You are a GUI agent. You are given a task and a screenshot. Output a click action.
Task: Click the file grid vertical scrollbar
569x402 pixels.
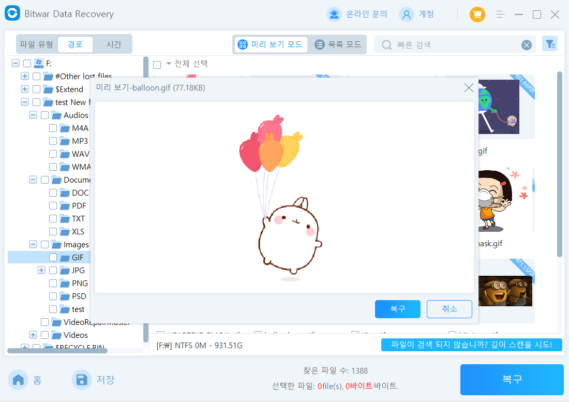(559, 164)
